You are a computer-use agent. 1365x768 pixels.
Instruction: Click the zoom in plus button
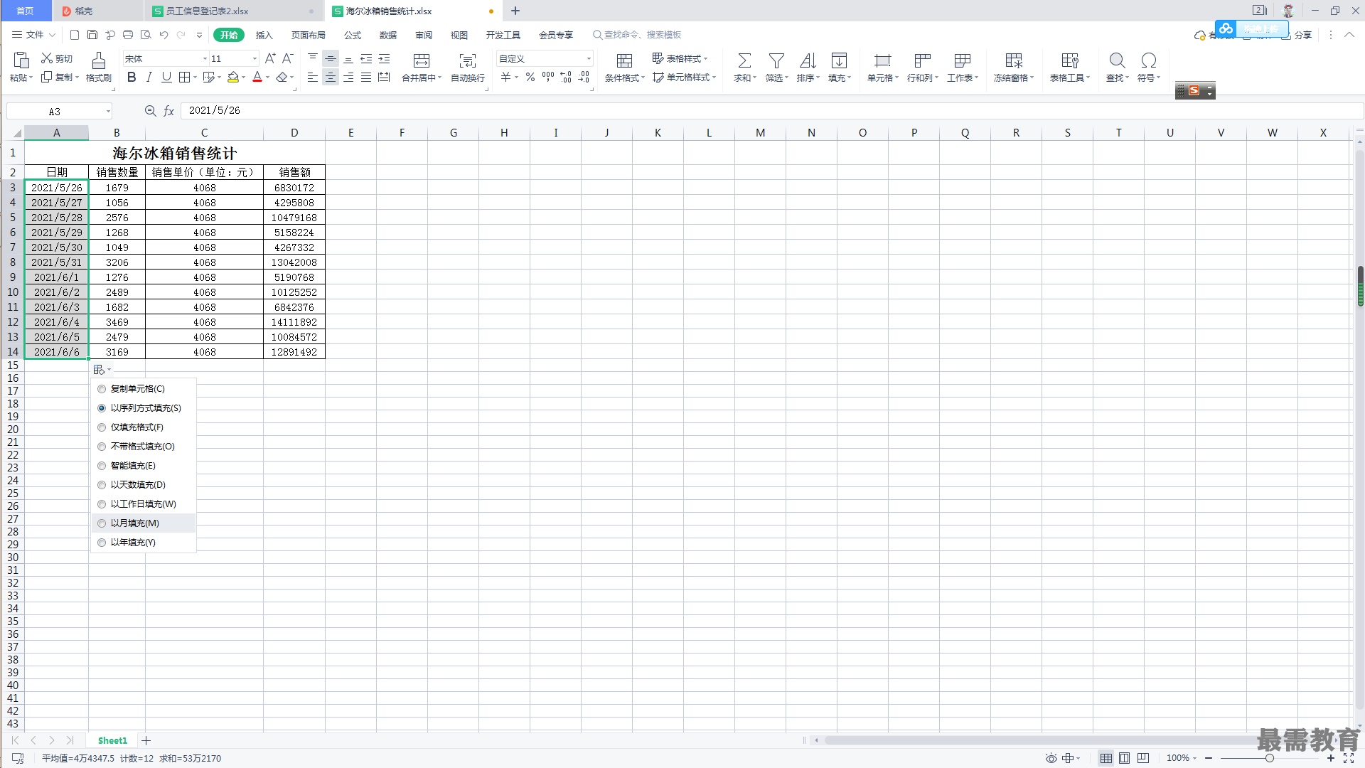point(1331,758)
